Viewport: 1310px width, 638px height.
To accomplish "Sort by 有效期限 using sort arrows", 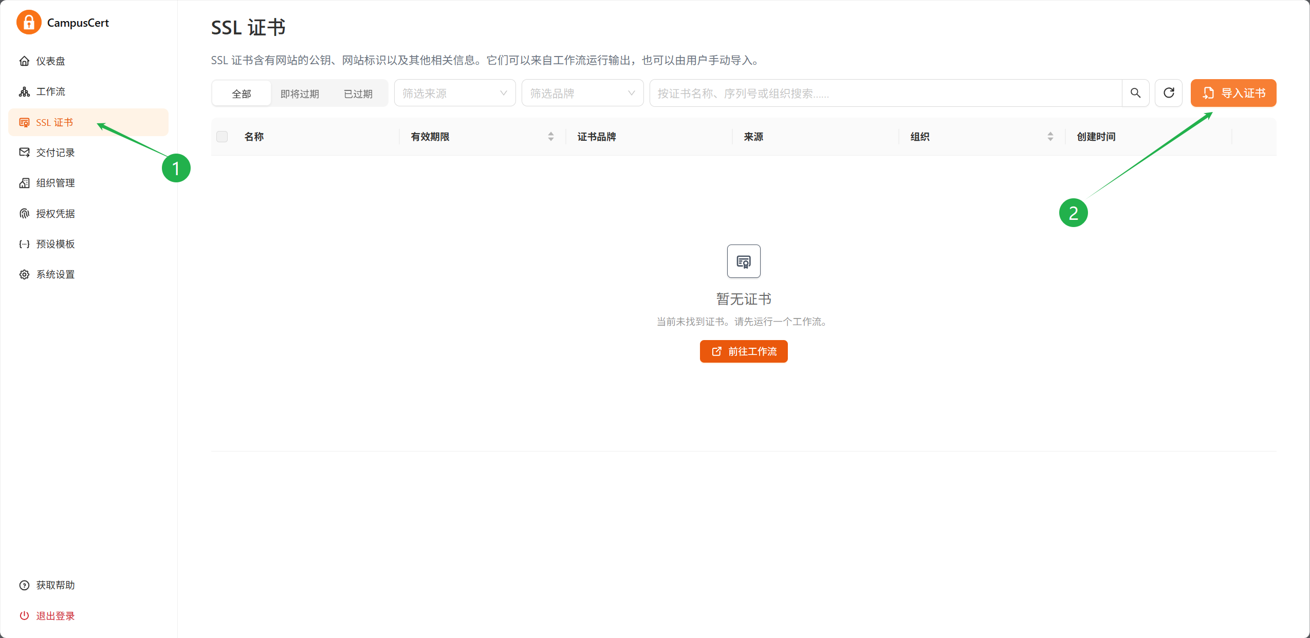I will pyautogui.click(x=551, y=137).
